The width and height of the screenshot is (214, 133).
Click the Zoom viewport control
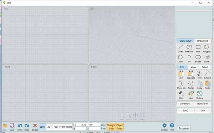tap(128, 116)
